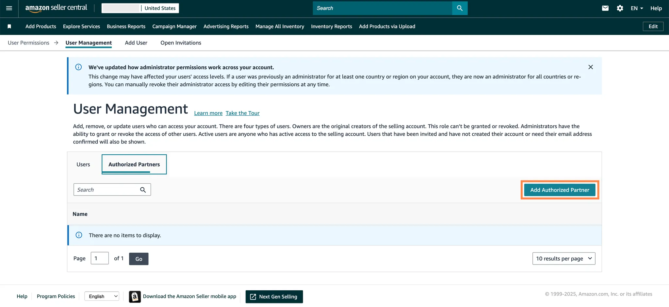Open Explore Services menu item
The height and width of the screenshot is (307, 669).
tap(81, 26)
